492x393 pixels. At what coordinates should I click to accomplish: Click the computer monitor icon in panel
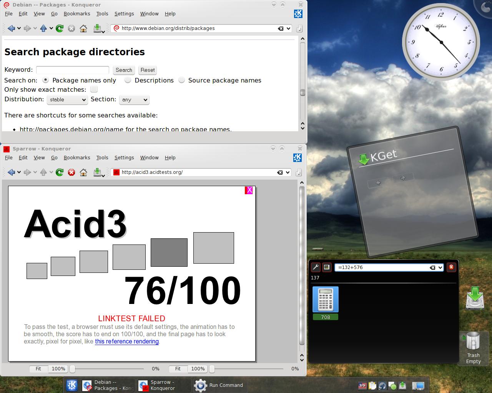418,386
